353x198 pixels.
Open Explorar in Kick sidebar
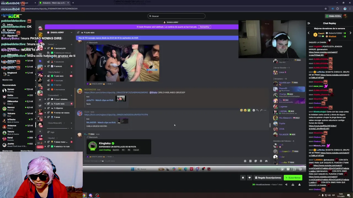[11, 30]
